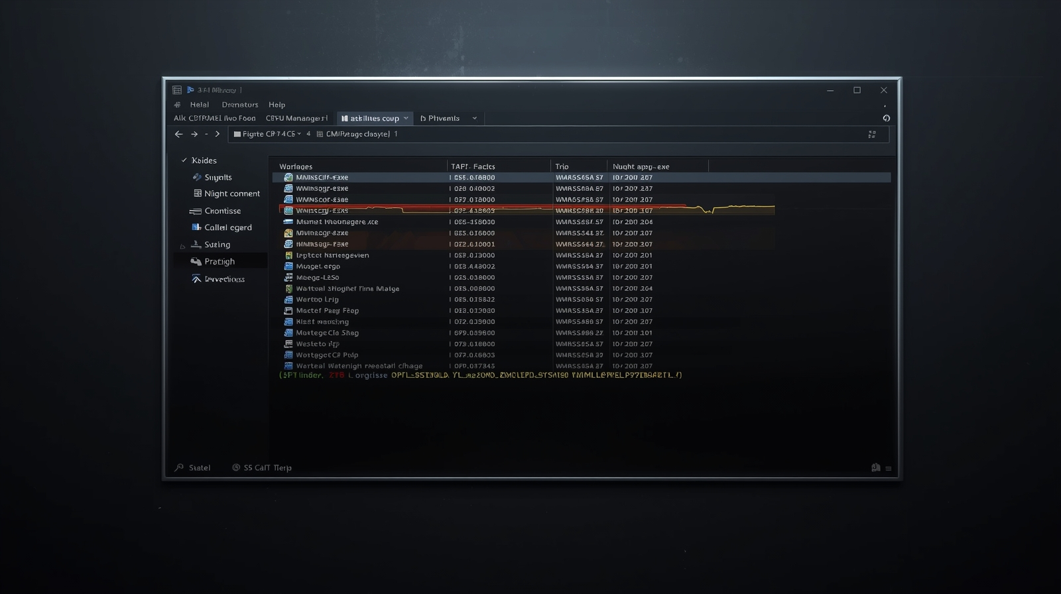Expand the Sueing tree node
The image size is (1061, 594).
coord(182,246)
